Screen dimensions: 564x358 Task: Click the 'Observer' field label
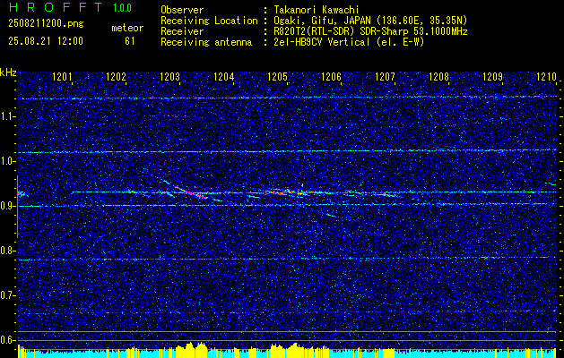[182, 10]
